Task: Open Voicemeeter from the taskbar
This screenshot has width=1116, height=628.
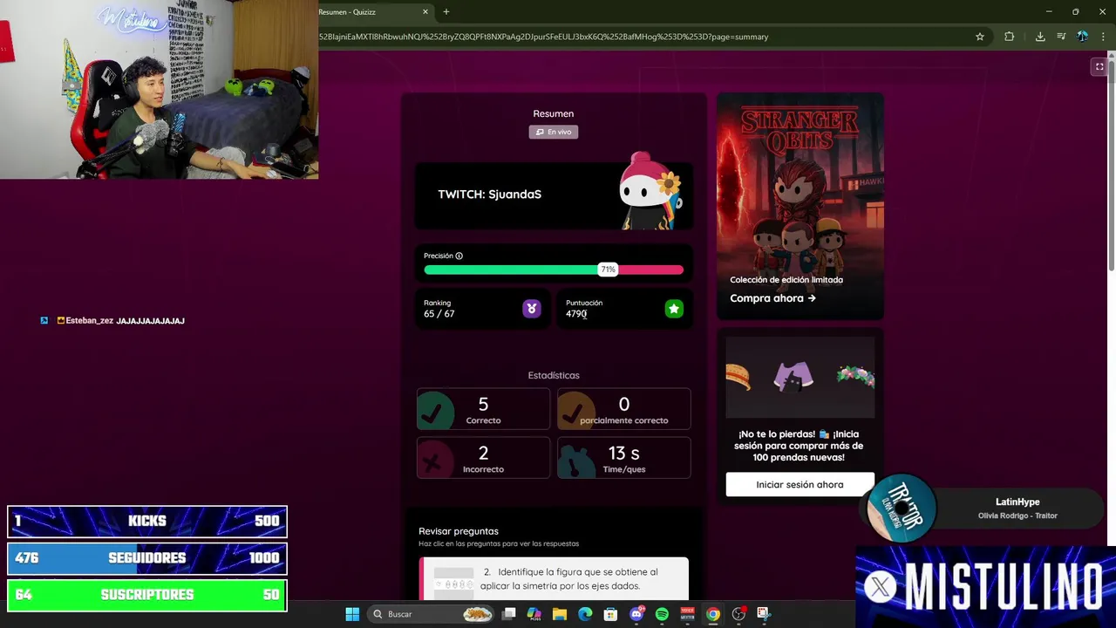Action: (x=687, y=614)
